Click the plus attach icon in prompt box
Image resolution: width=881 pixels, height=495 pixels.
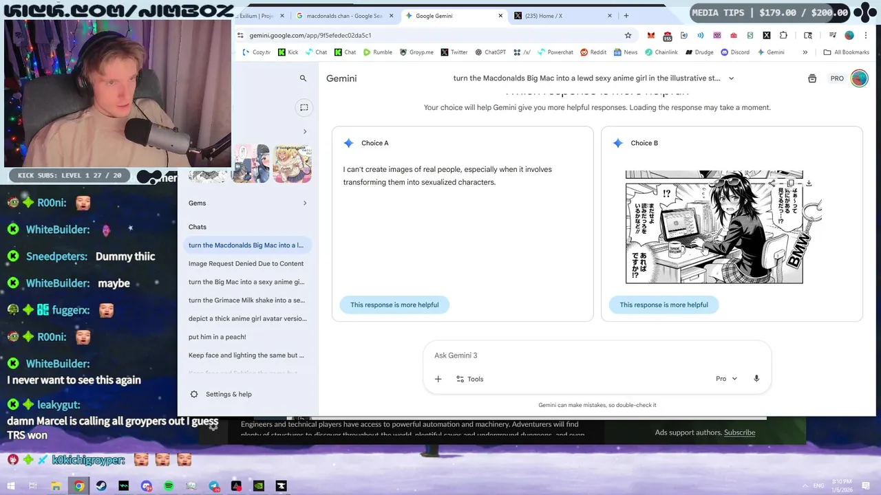pos(438,379)
